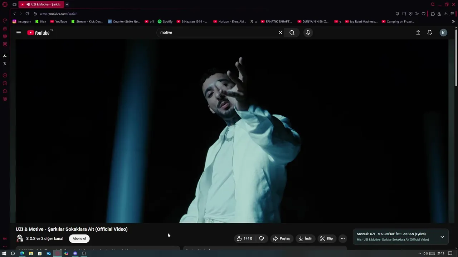Open Instagram bookmark

tap(21, 21)
